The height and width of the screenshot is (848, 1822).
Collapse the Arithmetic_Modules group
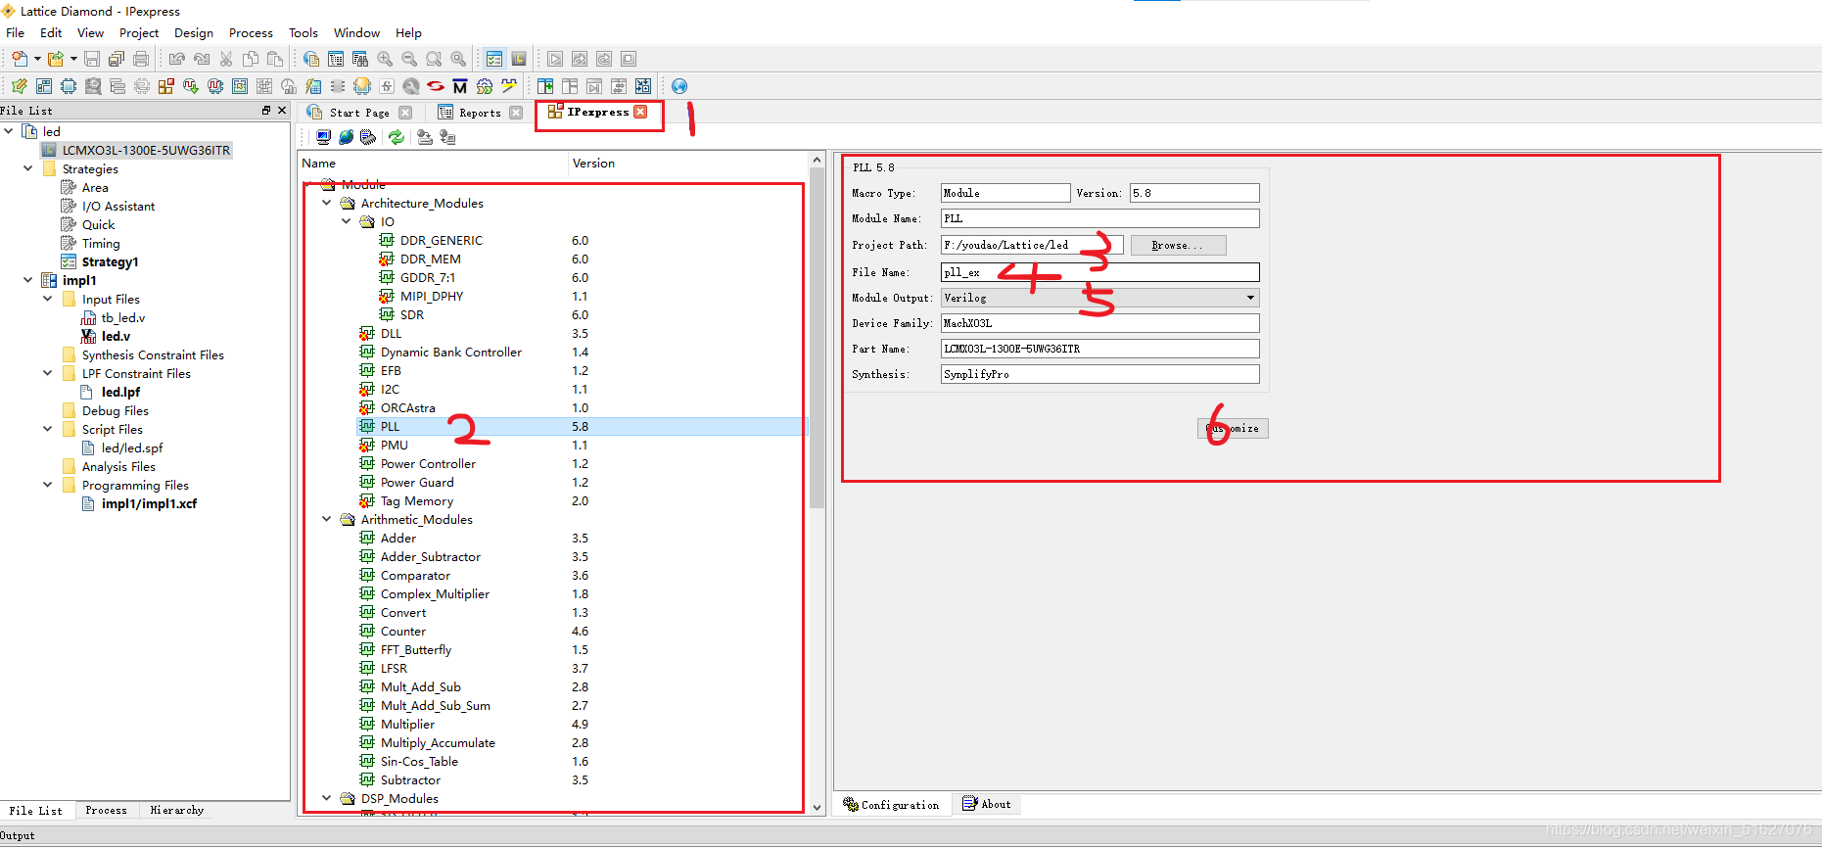[x=327, y=519]
